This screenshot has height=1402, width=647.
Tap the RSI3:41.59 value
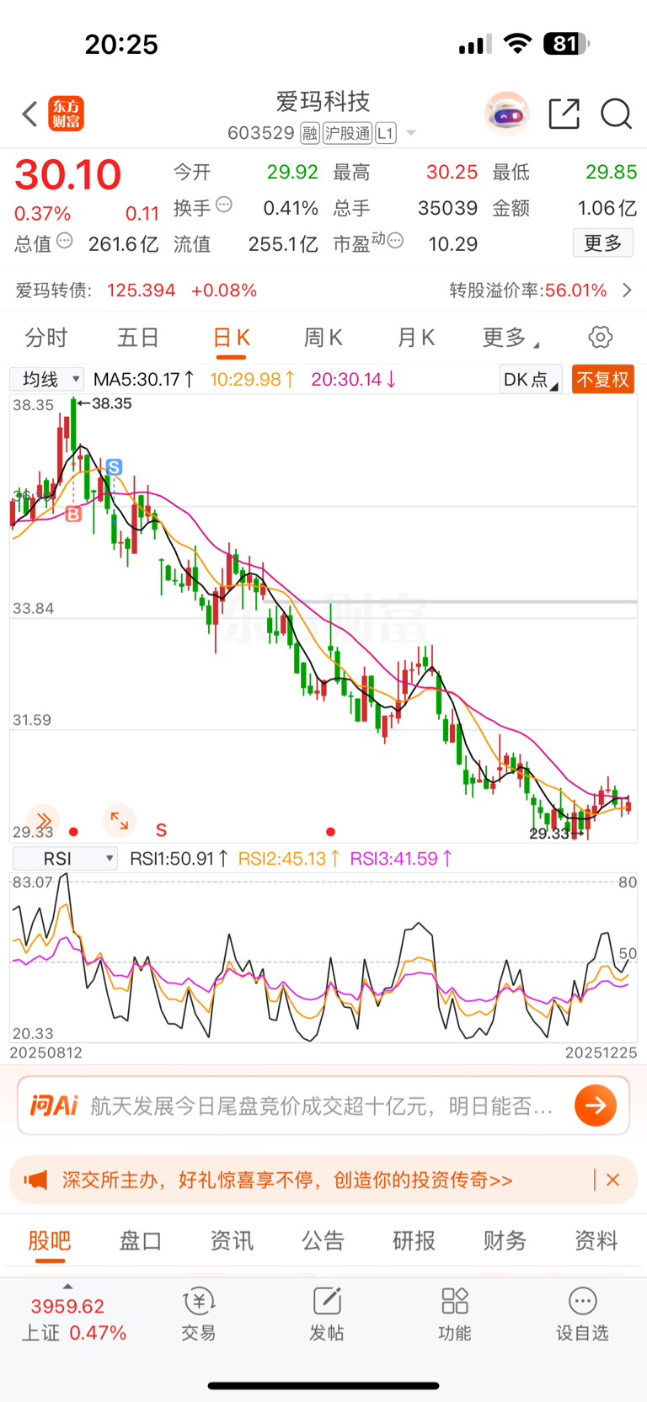point(400,858)
